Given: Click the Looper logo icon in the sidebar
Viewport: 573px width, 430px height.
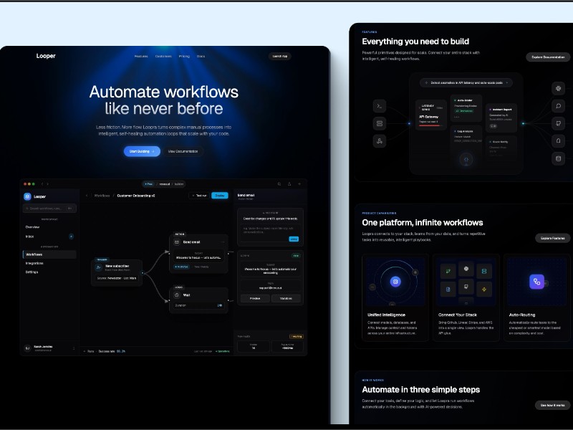Looking at the screenshot, I should (27, 196).
